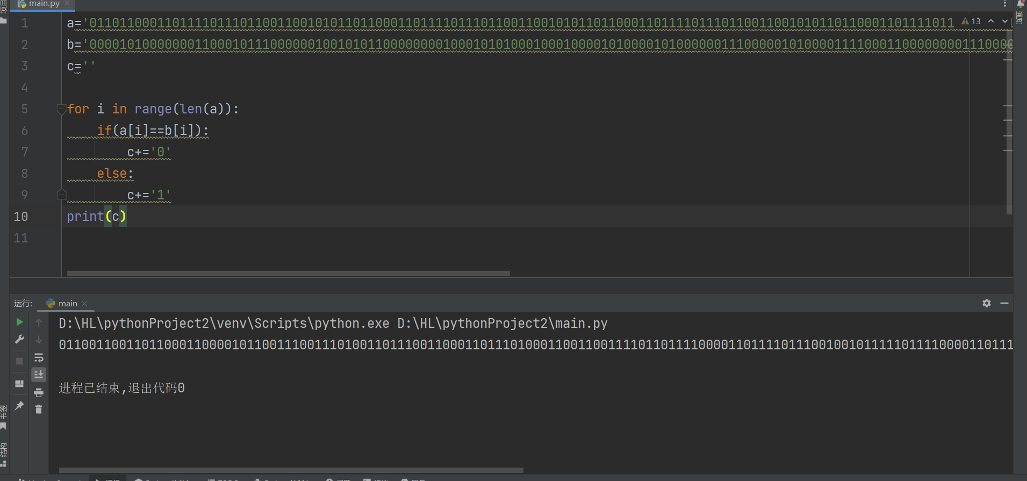
Task: Open Run panel settings gear
Action: (x=987, y=303)
